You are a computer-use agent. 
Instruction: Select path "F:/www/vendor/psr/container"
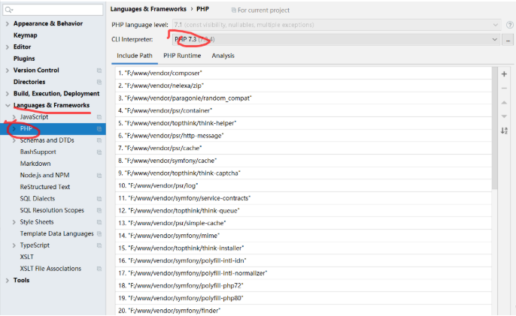click(303, 110)
